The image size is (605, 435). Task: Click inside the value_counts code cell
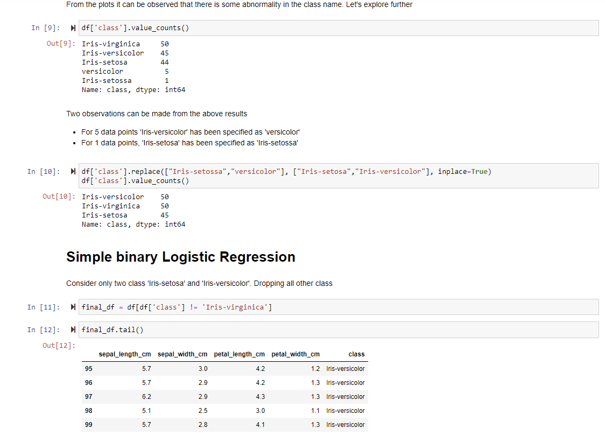click(215, 27)
